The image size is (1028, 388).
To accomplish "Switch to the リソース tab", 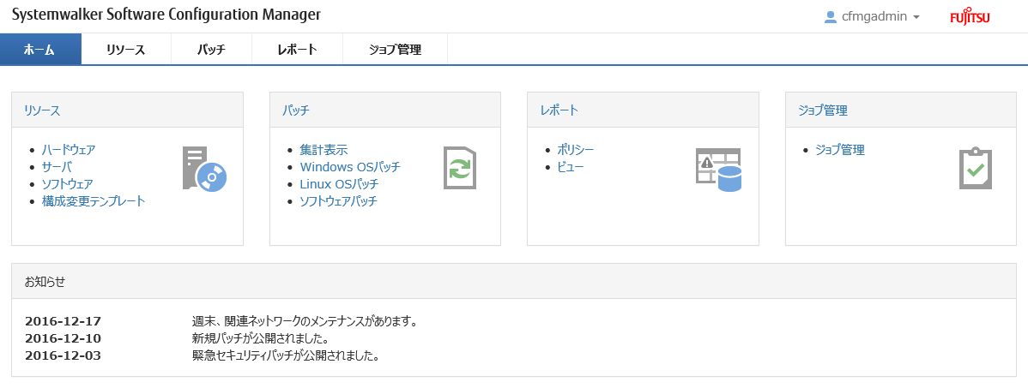I will (126, 49).
